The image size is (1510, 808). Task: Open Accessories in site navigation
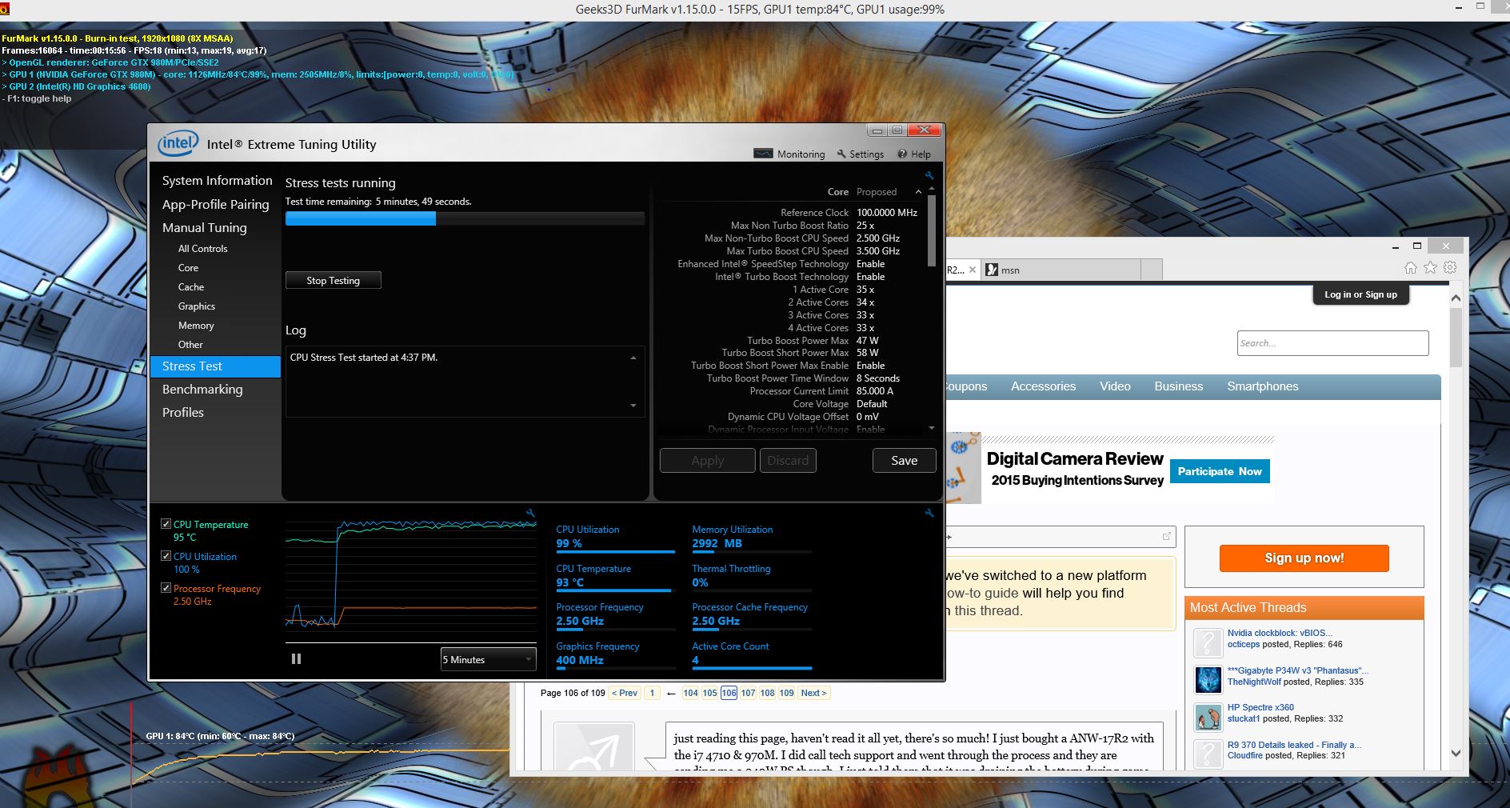(x=1043, y=386)
